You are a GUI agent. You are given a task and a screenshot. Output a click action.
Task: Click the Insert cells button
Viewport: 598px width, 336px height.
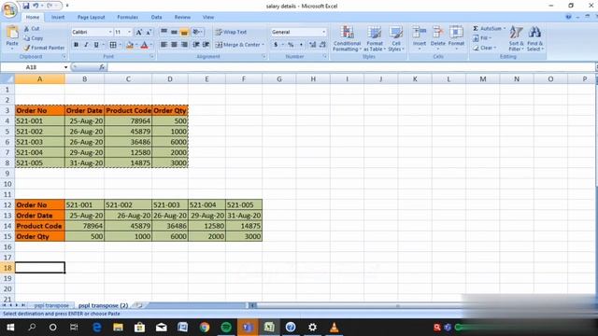click(x=420, y=37)
